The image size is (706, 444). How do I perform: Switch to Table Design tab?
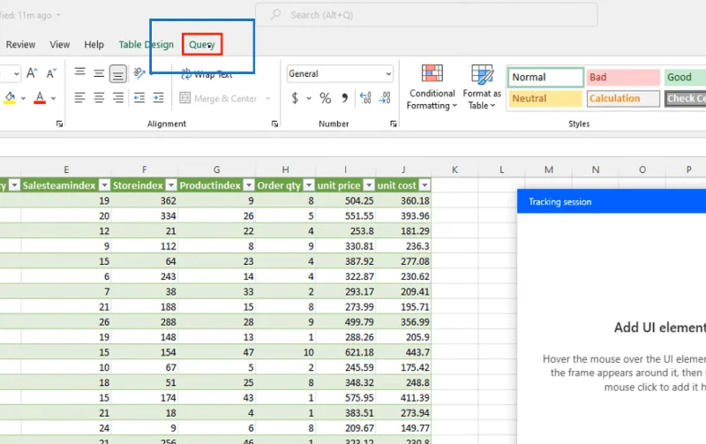(x=146, y=45)
